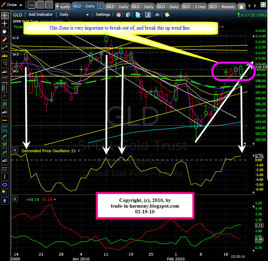268x261 pixels.
Task: Open the Draw menu arrow
Action: 21,5
